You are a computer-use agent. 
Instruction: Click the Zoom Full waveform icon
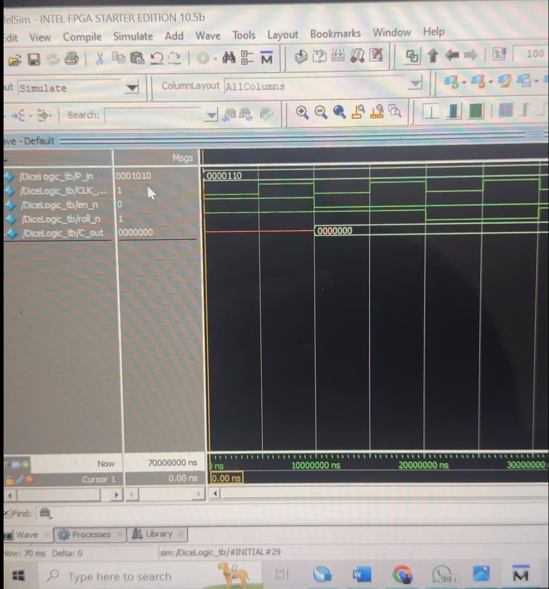click(339, 113)
